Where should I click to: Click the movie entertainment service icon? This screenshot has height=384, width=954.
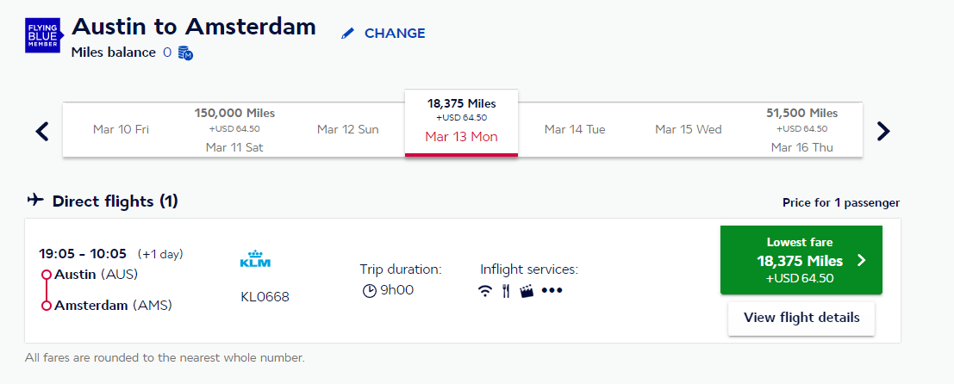pyautogui.click(x=527, y=291)
